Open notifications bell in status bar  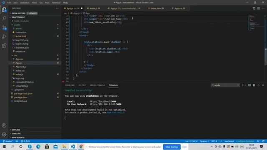(263, 141)
